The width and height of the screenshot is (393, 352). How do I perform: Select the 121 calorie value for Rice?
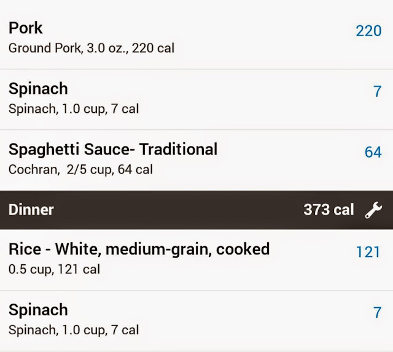pyautogui.click(x=368, y=251)
